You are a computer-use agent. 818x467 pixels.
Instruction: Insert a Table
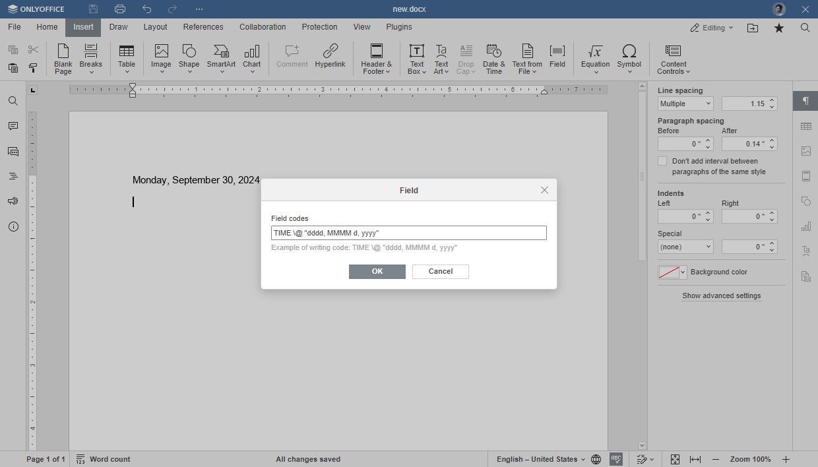(x=127, y=59)
